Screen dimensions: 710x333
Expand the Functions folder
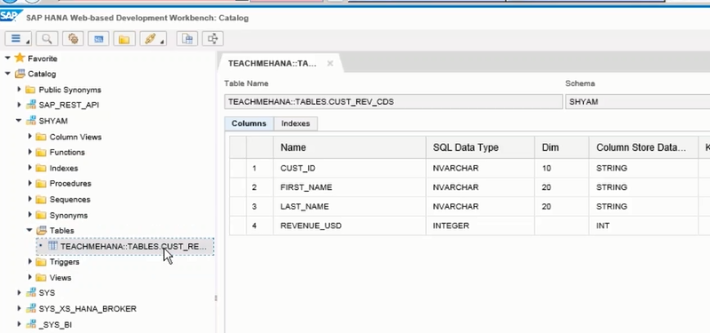(x=30, y=152)
